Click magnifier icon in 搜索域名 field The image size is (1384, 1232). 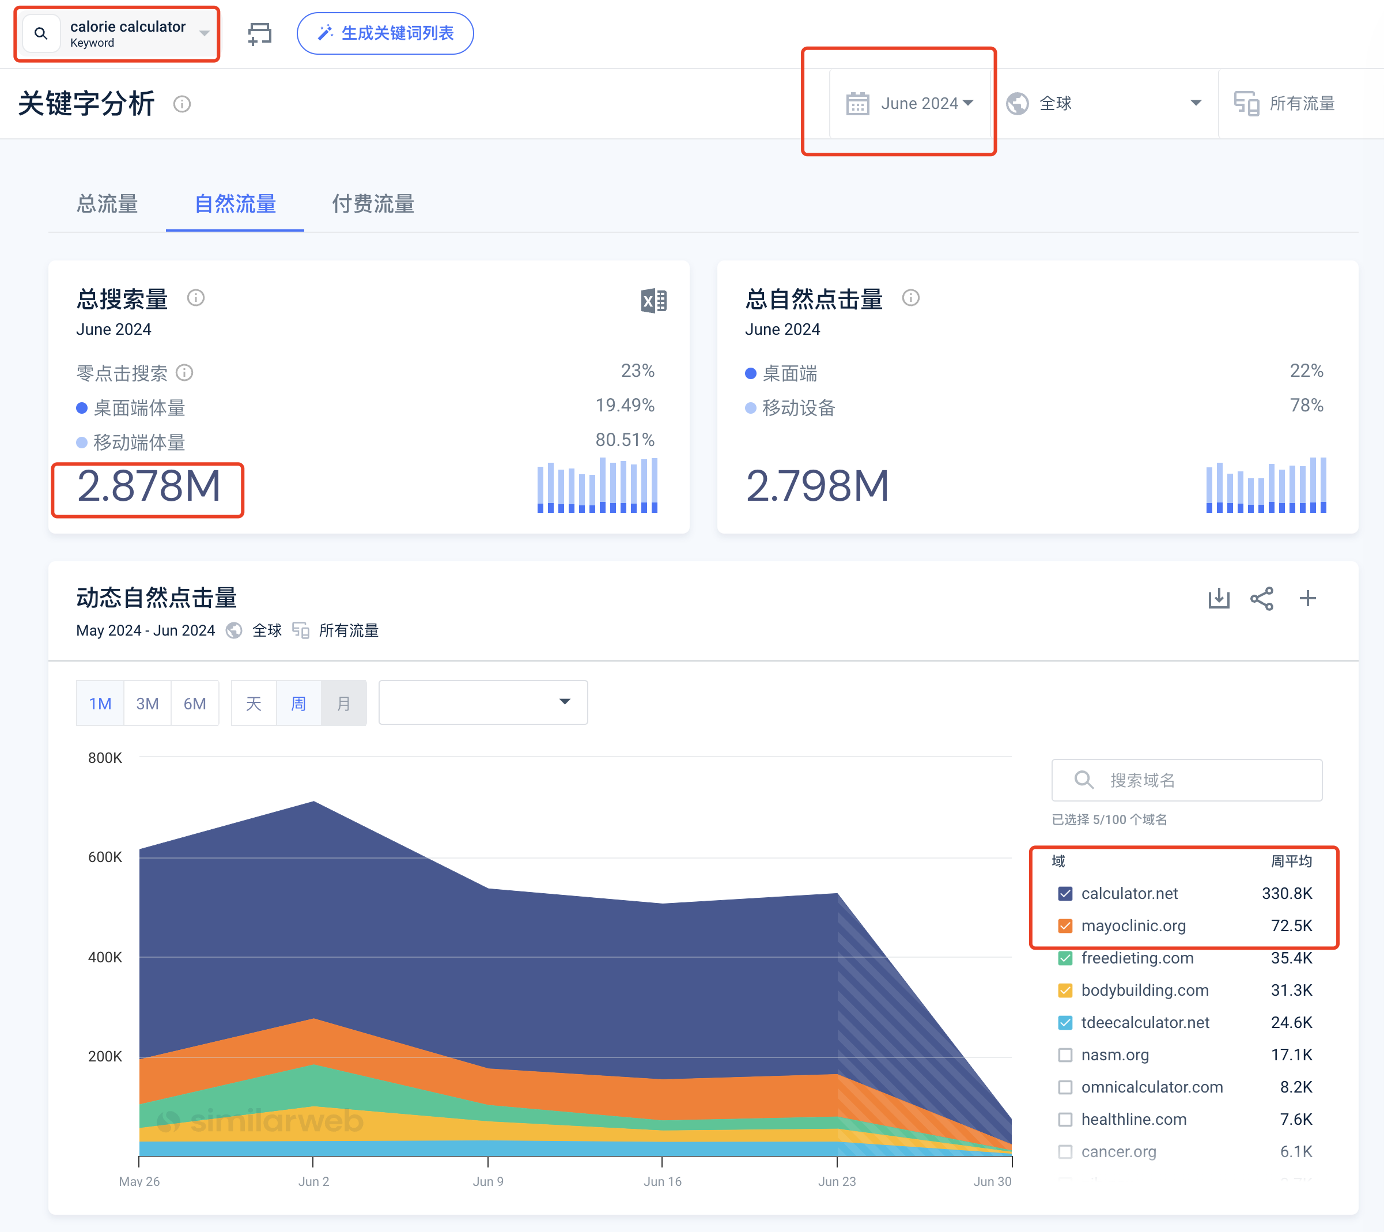click(1083, 780)
